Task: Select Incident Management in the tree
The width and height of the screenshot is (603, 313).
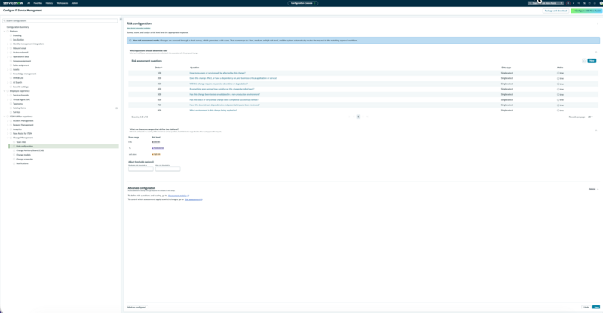Action: [x=23, y=120]
